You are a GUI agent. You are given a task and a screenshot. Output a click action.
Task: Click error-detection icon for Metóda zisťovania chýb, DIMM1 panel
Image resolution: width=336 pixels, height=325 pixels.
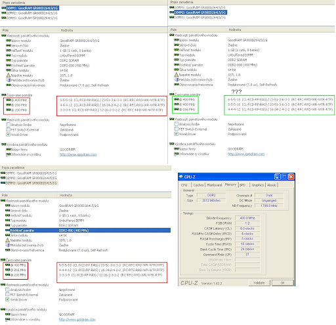tap(9, 80)
